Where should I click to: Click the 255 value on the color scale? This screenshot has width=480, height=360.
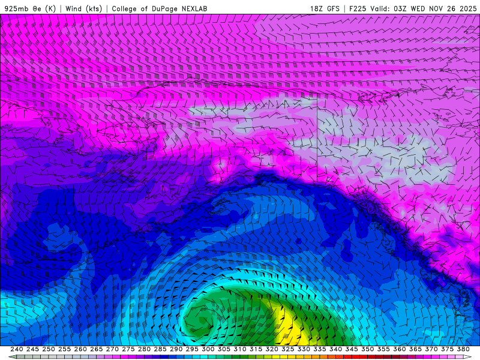pyautogui.click(x=64, y=349)
